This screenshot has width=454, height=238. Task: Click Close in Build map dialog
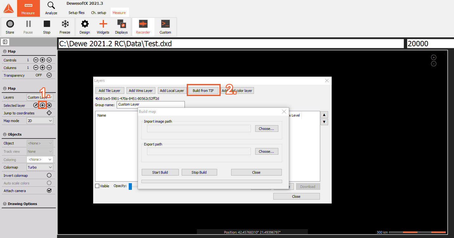click(x=256, y=172)
